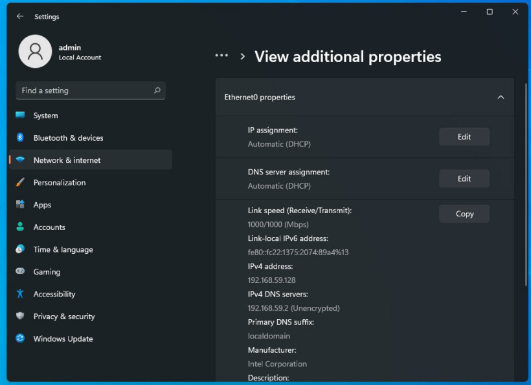531x385 pixels.
Task: Click the Find a setting search box
Action: tap(84, 90)
